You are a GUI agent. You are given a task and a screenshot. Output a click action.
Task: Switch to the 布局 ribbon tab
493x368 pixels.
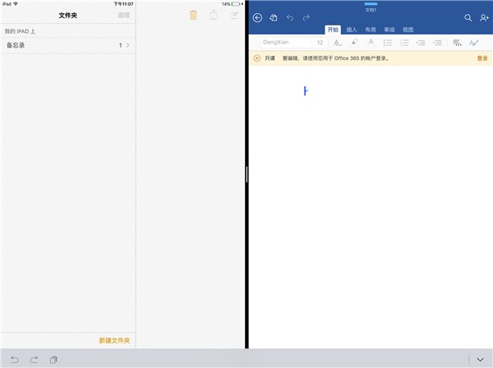(x=371, y=30)
